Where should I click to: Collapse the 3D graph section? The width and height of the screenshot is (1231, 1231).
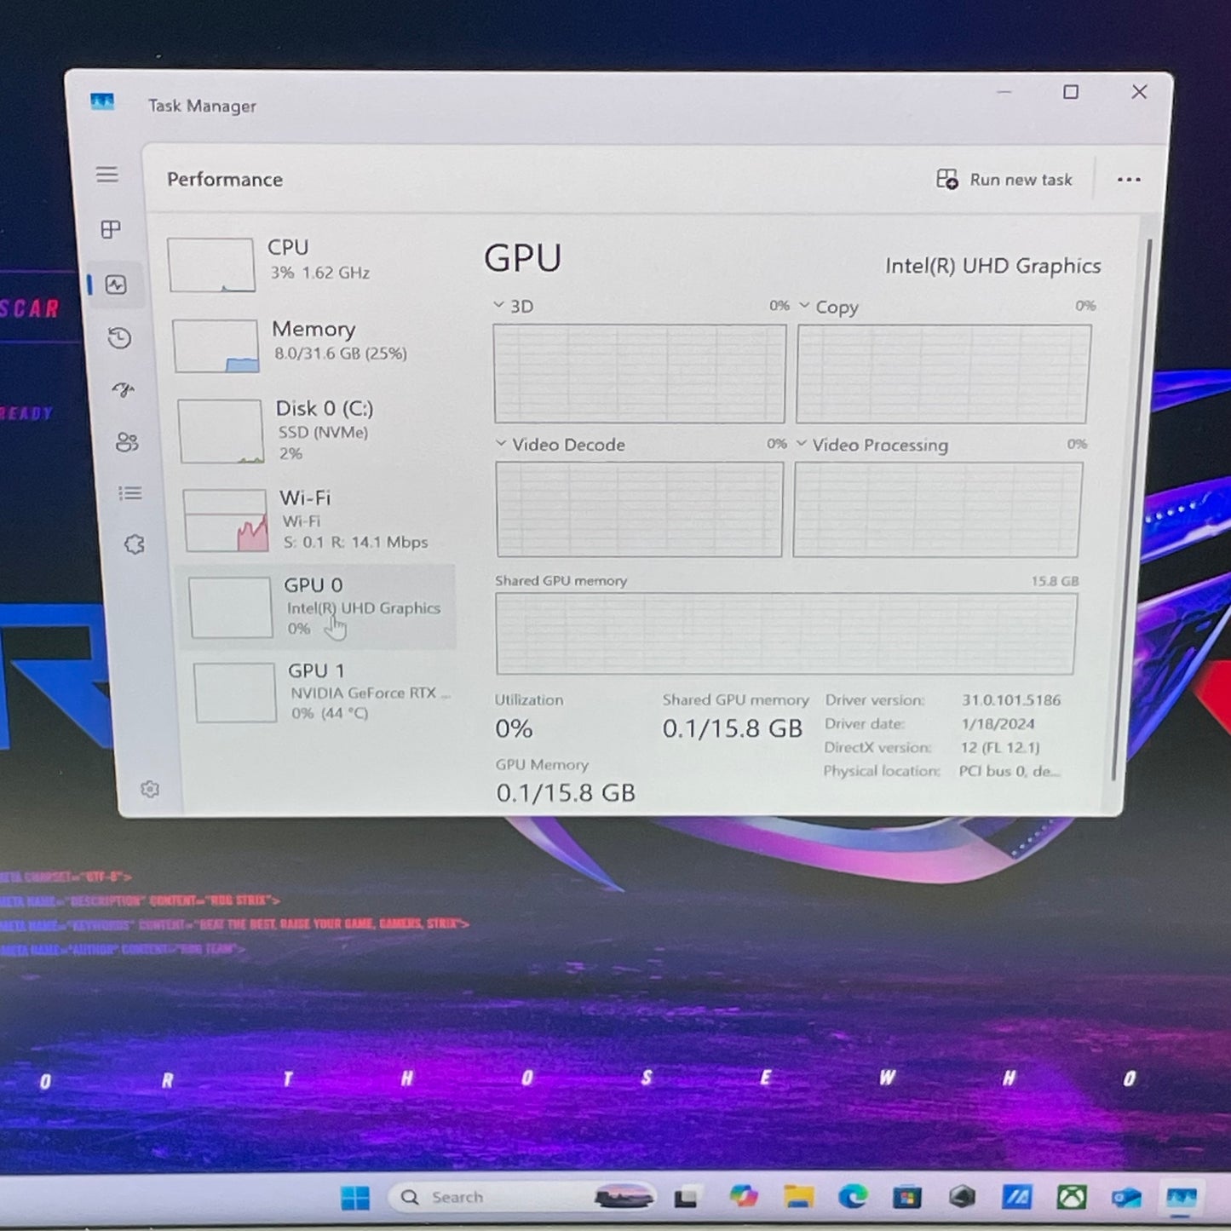point(498,304)
